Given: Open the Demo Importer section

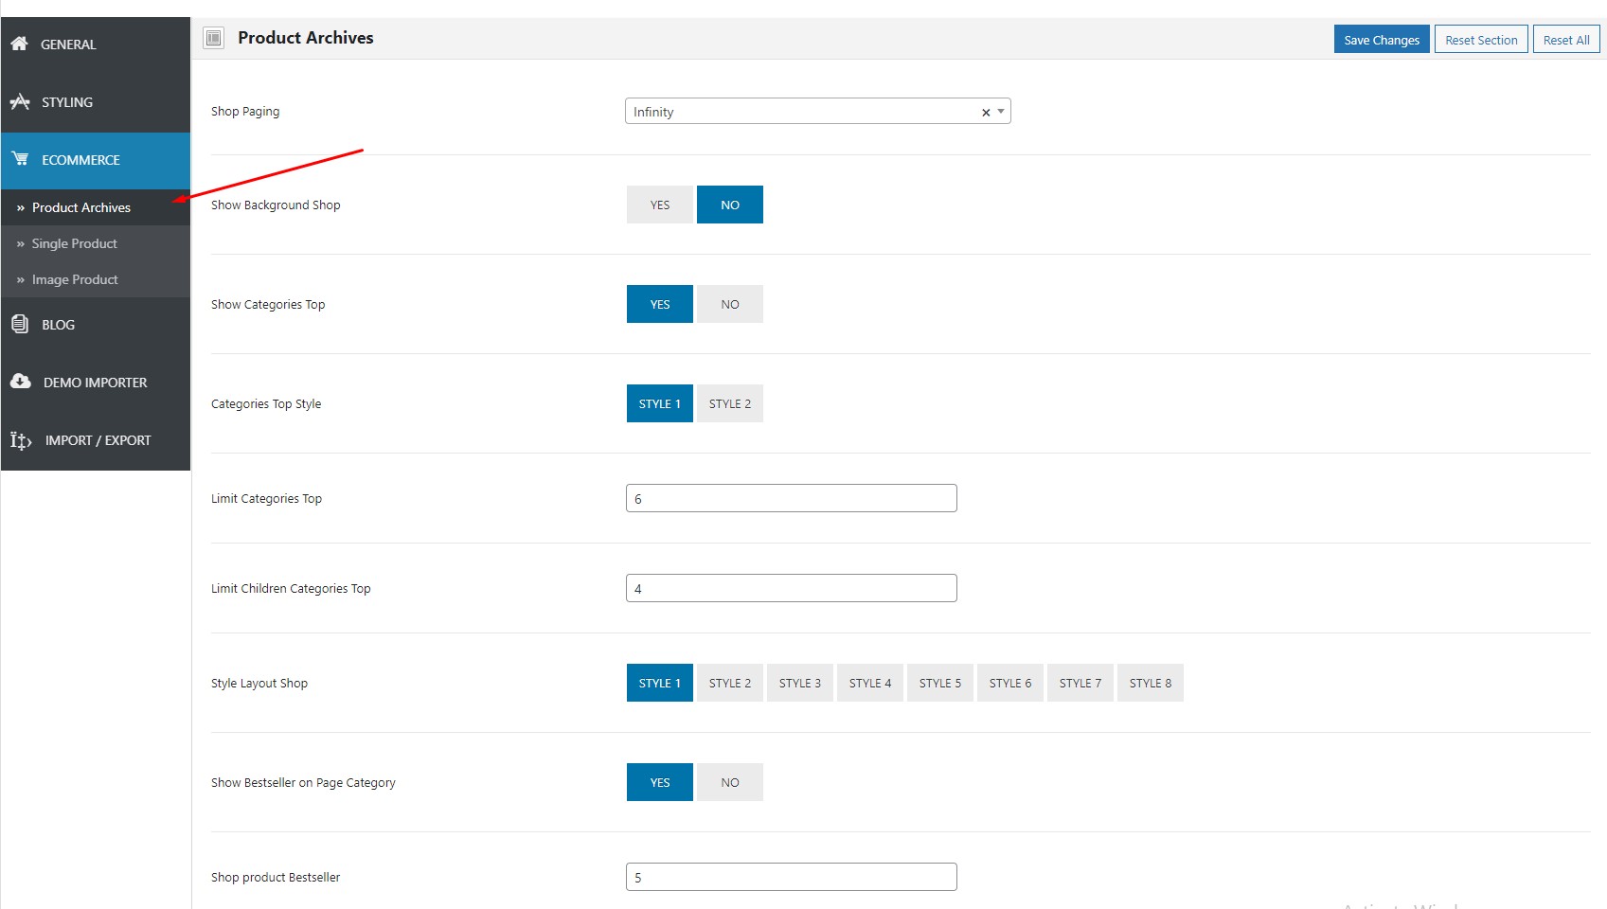Looking at the screenshot, I should pos(96,383).
